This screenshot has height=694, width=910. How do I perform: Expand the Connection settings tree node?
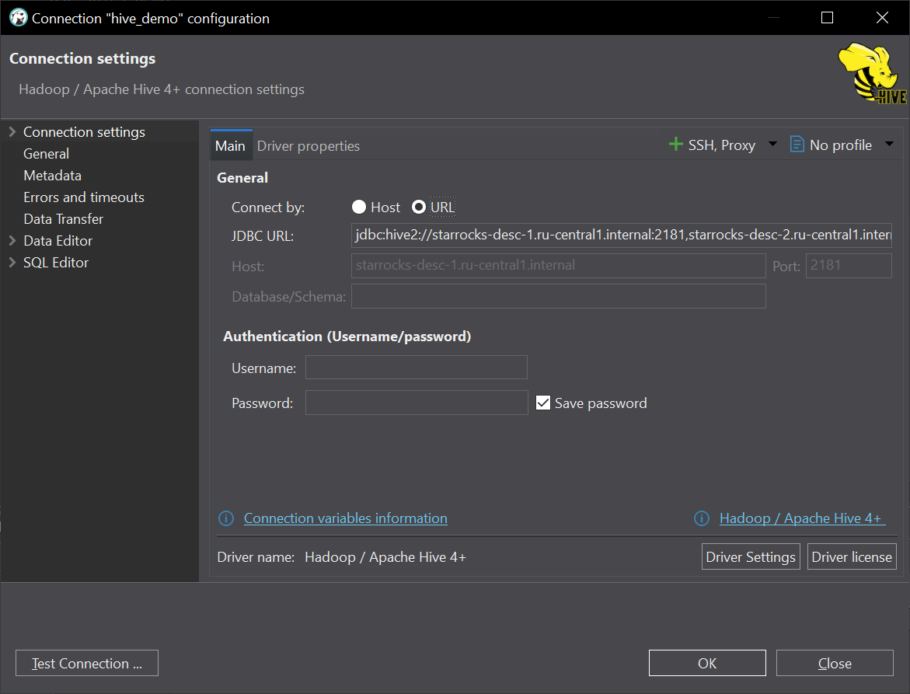[x=12, y=131]
